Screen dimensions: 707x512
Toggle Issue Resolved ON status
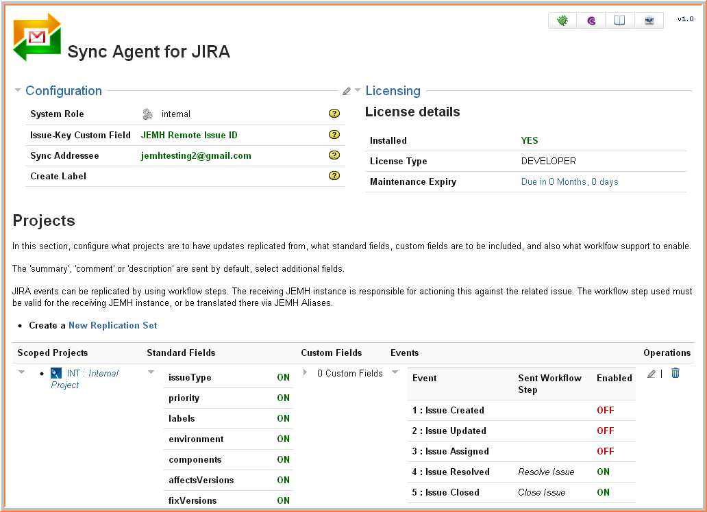[604, 472]
